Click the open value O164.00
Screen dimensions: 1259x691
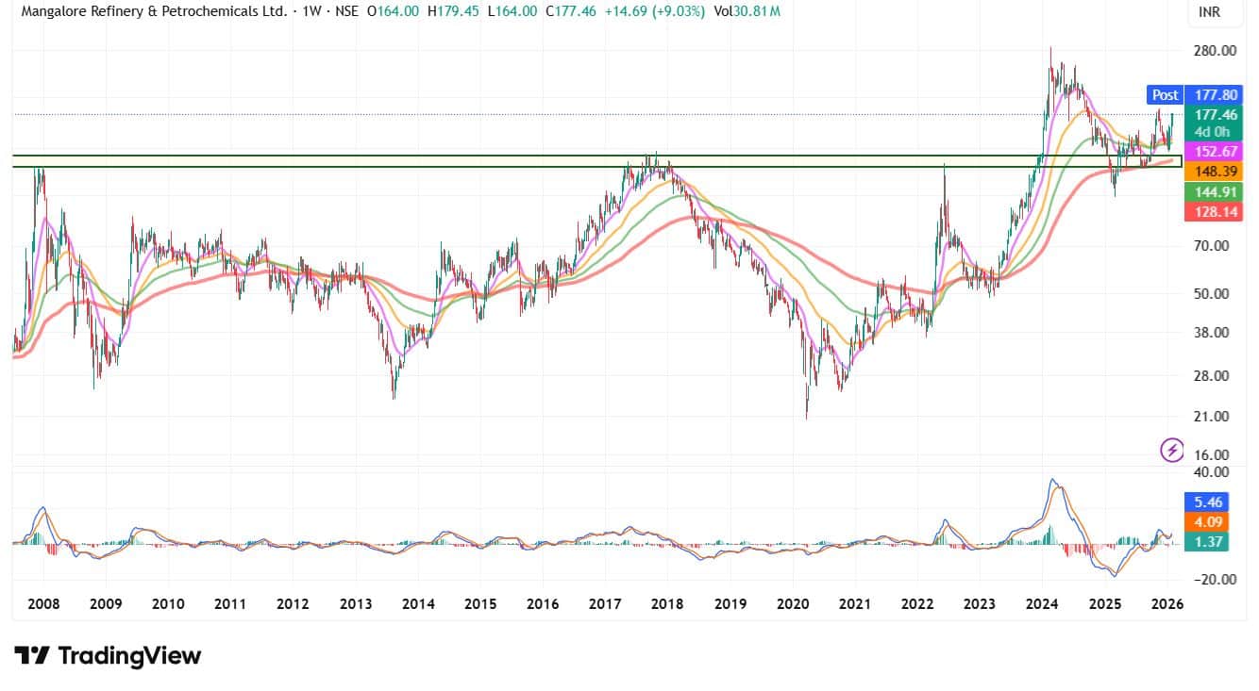pyautogui.click(x=393, y=11)
